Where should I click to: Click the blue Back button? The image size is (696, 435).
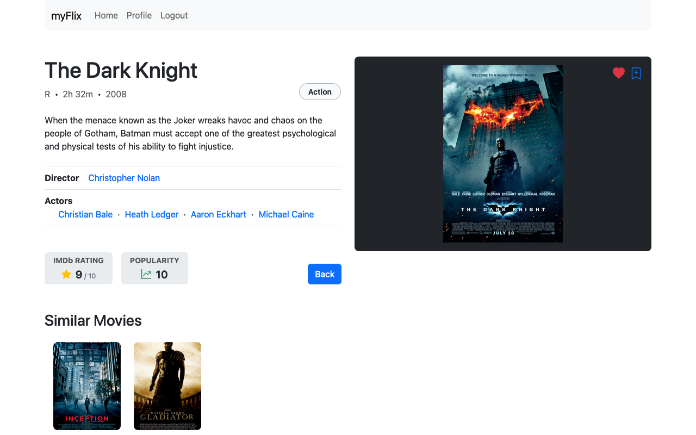tap(325, 274)
